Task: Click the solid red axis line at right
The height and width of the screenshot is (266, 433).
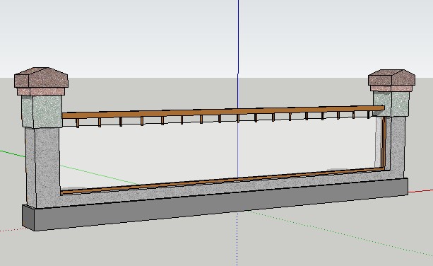Action: tap(420, 191)
